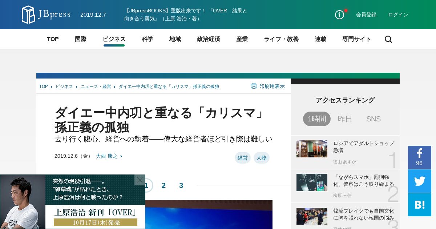Open the 国際 menu item
This screenshot has width=436, height=229.
(x=81, y=39)
